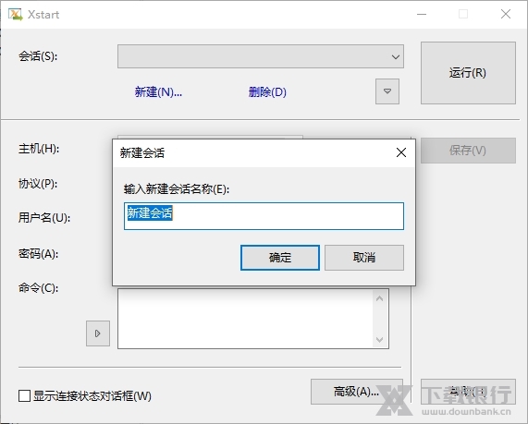The height and width of the screenshot is (424, 528).
Task: Open the 高级(A)... advanced button
Action: (356, 392)
